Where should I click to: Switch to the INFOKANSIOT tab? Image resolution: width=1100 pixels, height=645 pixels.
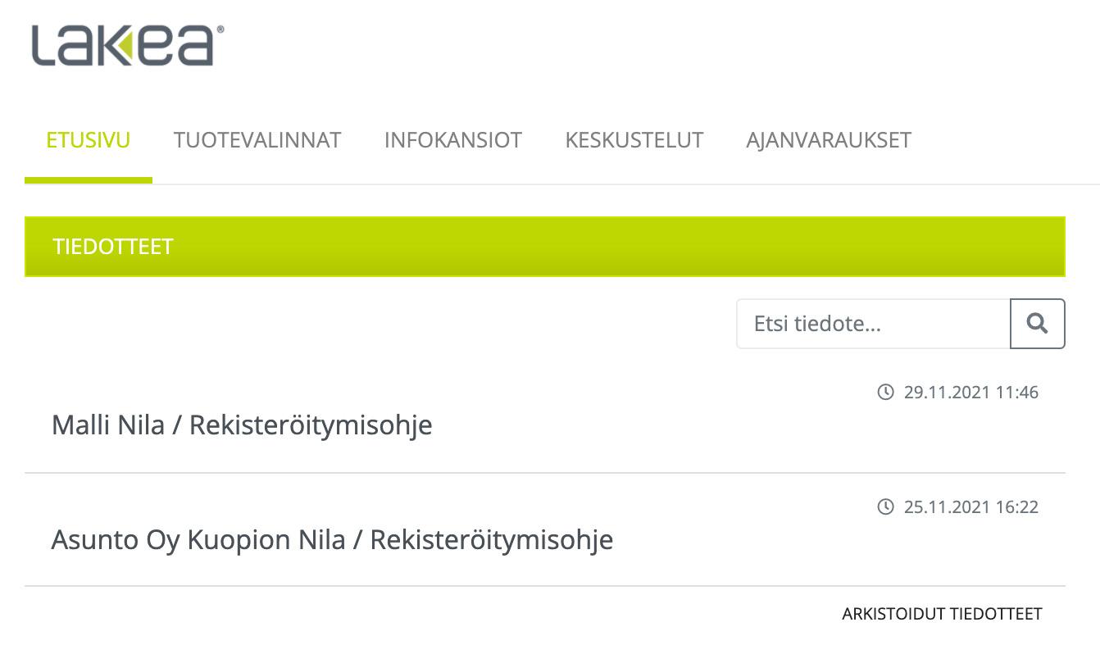tap(453, 140)
